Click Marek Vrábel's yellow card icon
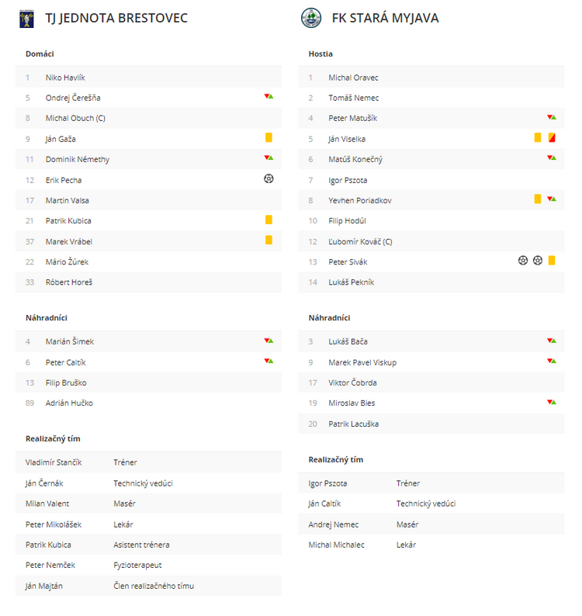 point(268,240)
